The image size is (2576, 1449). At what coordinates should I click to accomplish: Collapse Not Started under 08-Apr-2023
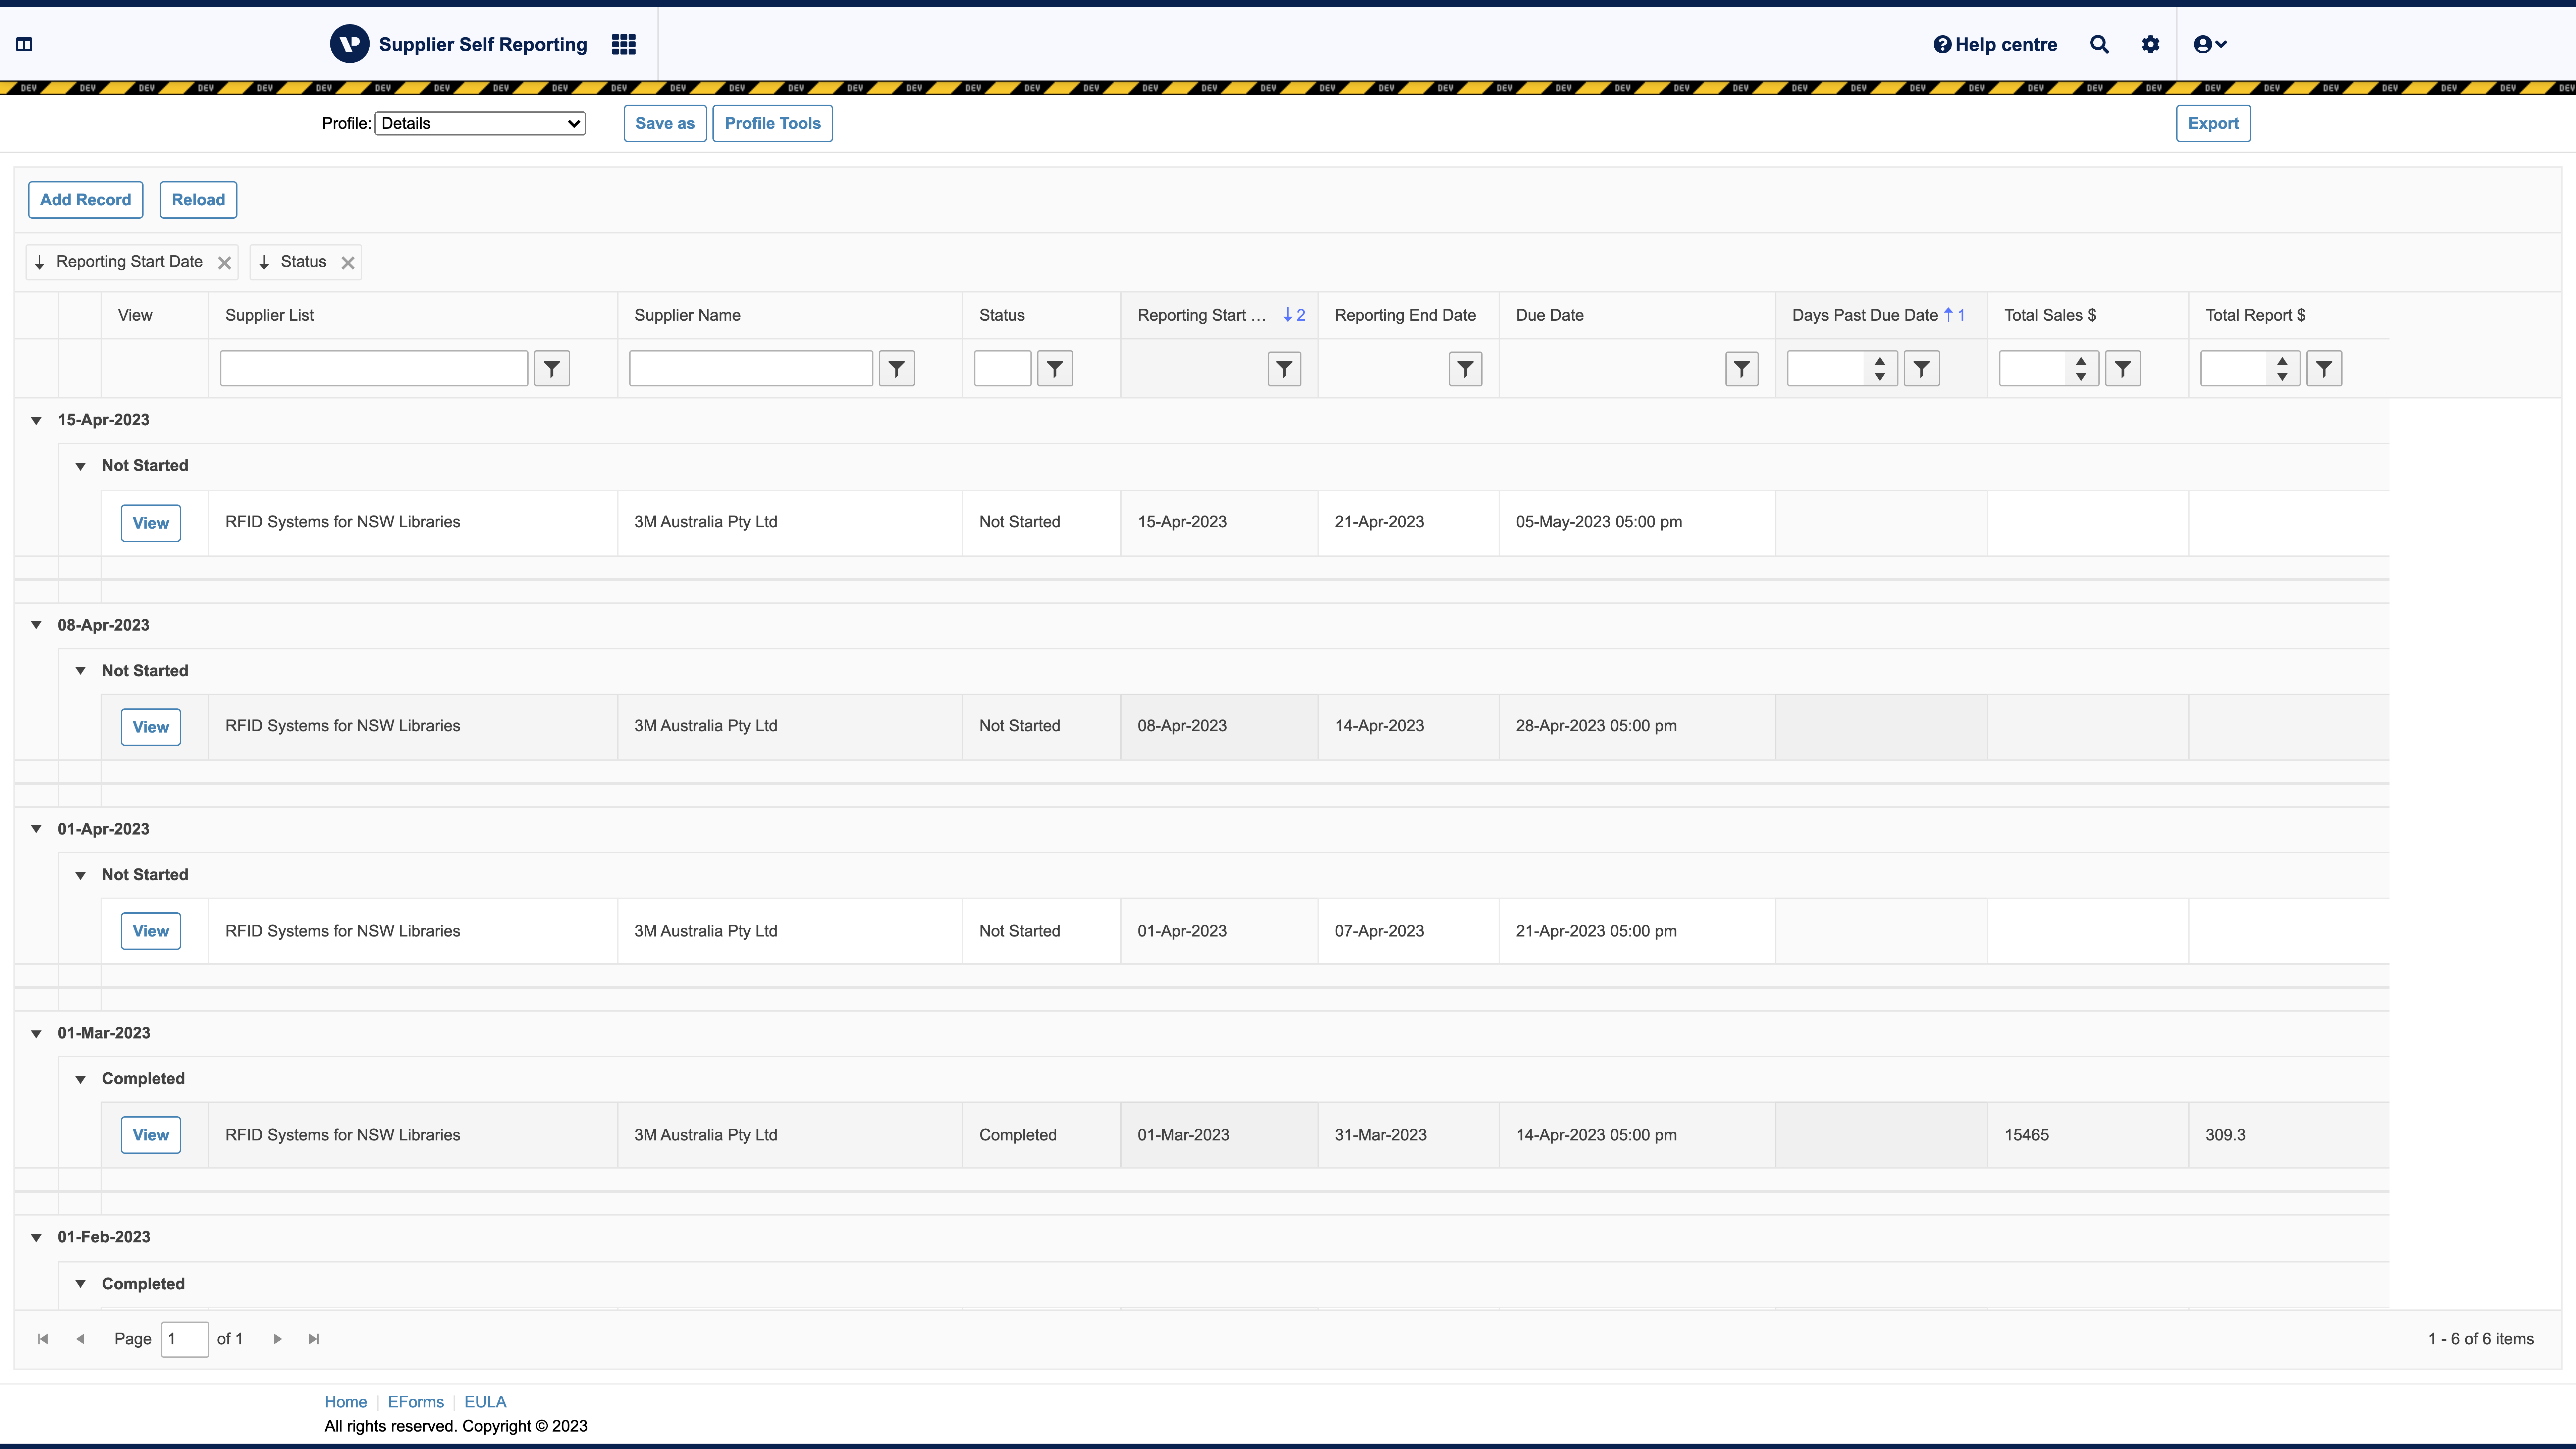pos(80,671)
